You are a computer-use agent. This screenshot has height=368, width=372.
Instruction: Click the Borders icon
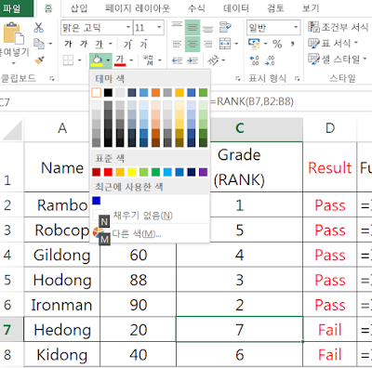pyautogui.click(x=68, y=59)
